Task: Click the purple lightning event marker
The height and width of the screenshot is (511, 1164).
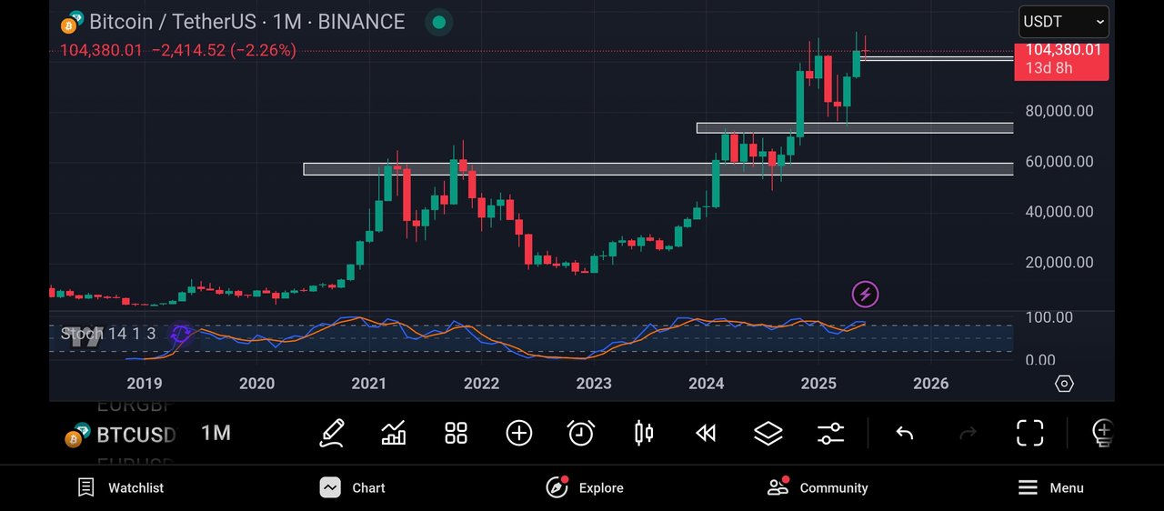Action: tap(865, 294)
